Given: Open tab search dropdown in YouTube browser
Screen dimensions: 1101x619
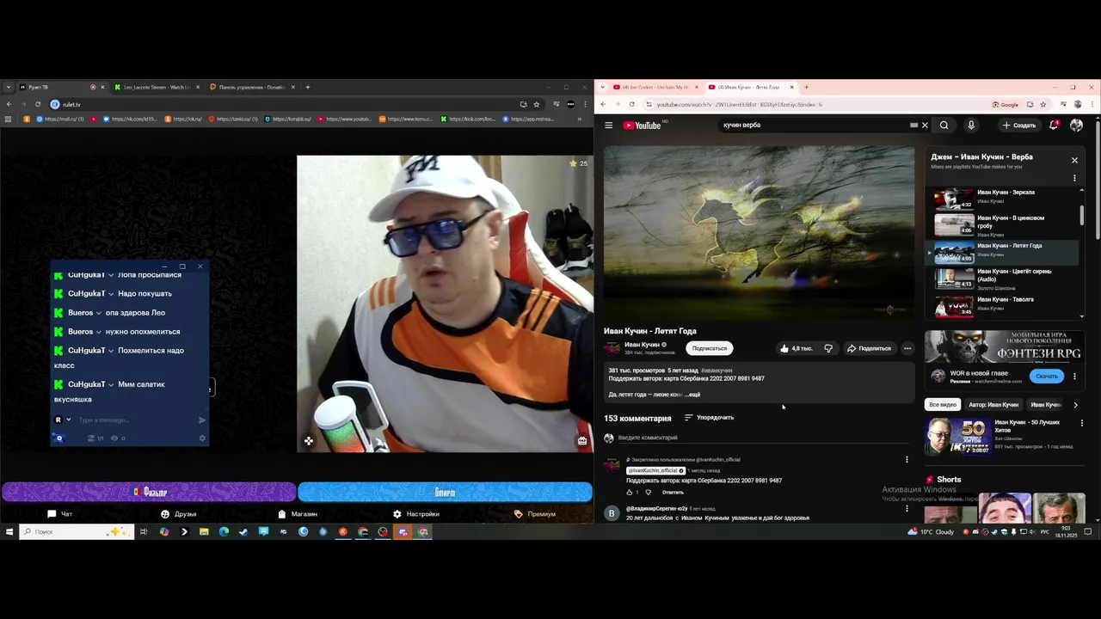Looking at the screenshot, I should [604, 87].
